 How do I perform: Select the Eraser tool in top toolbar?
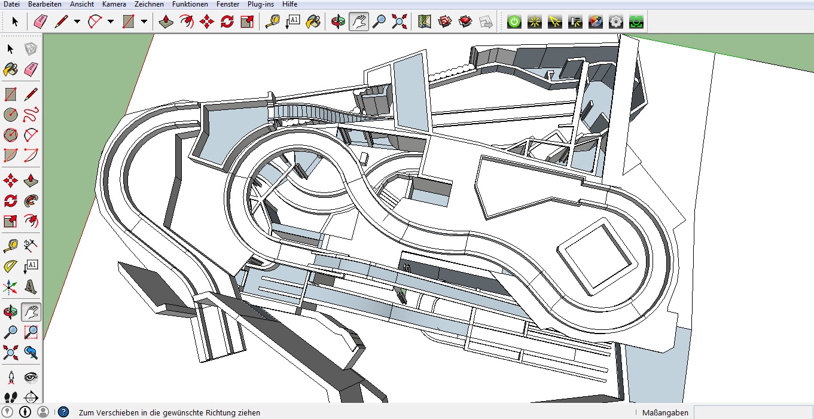40,22
